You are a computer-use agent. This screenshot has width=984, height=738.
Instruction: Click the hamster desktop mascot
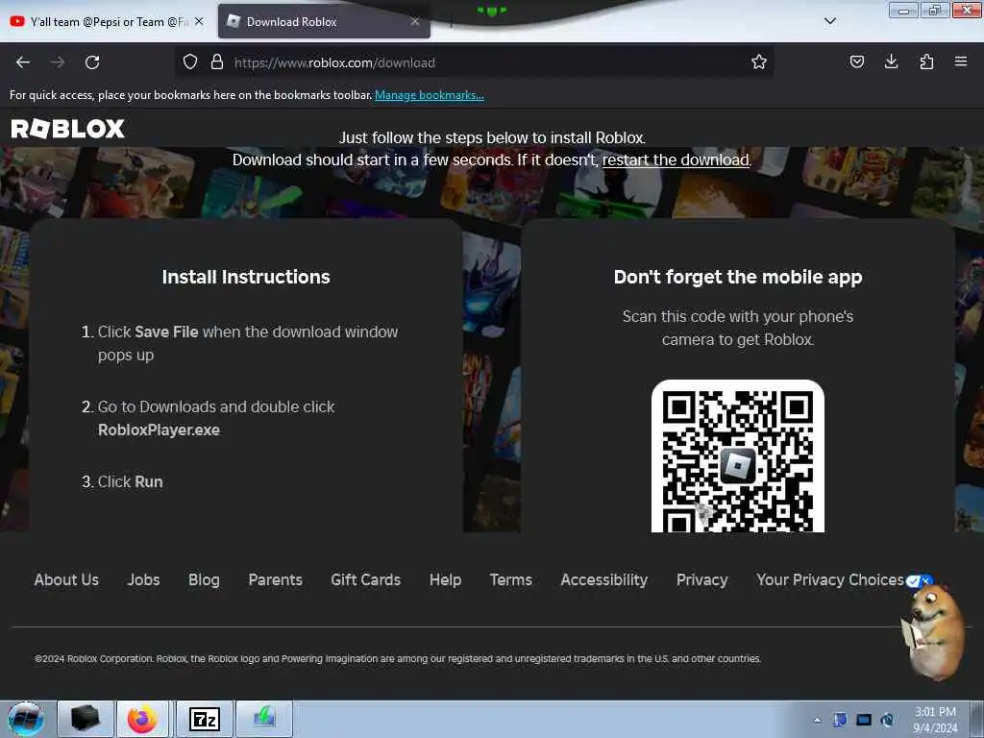(934, 632)
